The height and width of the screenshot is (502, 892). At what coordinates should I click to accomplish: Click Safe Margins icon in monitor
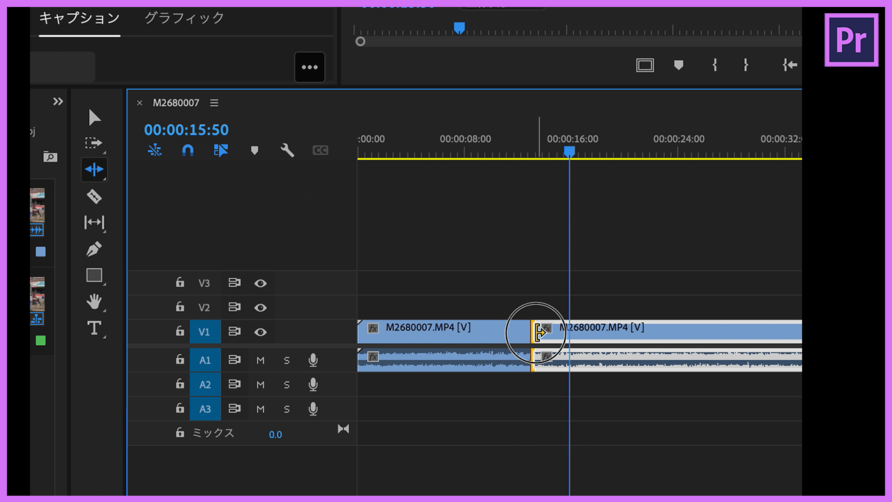[x=645, y=65]
